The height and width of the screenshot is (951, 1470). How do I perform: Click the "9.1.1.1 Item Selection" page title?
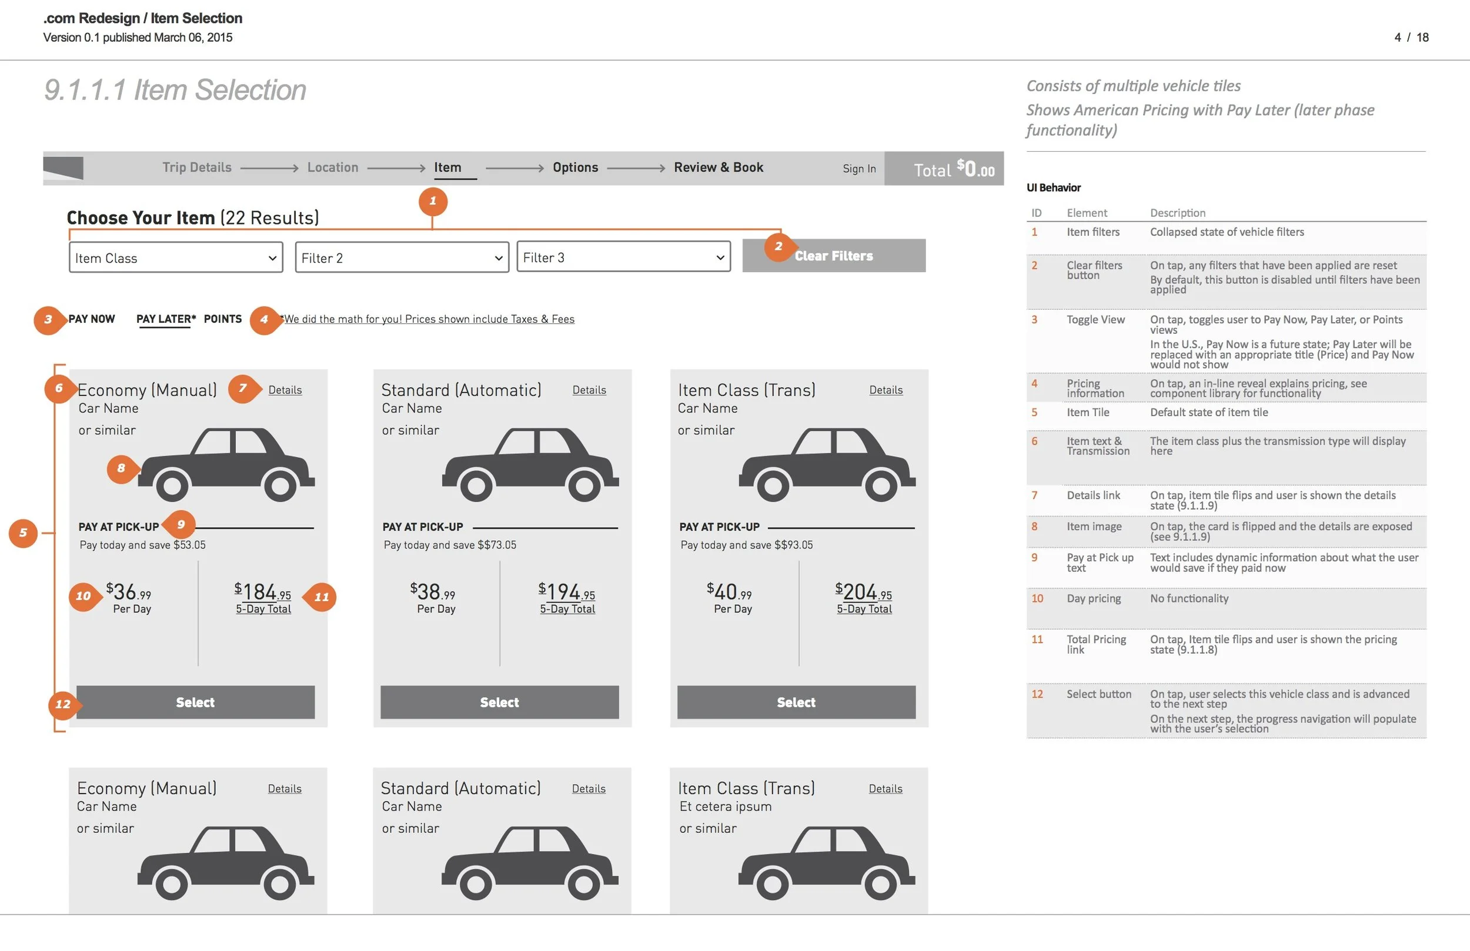tap(175, 89)
